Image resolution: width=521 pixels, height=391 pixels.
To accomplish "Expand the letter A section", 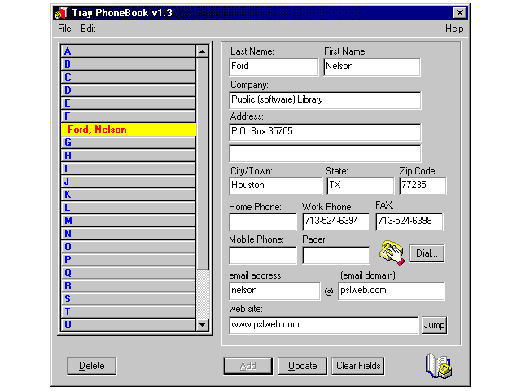I will point(128,51).
